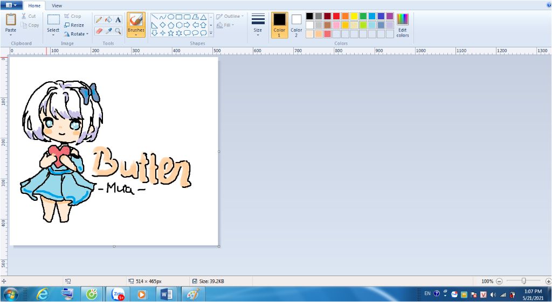
Task: Open Zalo from the taskbar
Action: (118, 294)
